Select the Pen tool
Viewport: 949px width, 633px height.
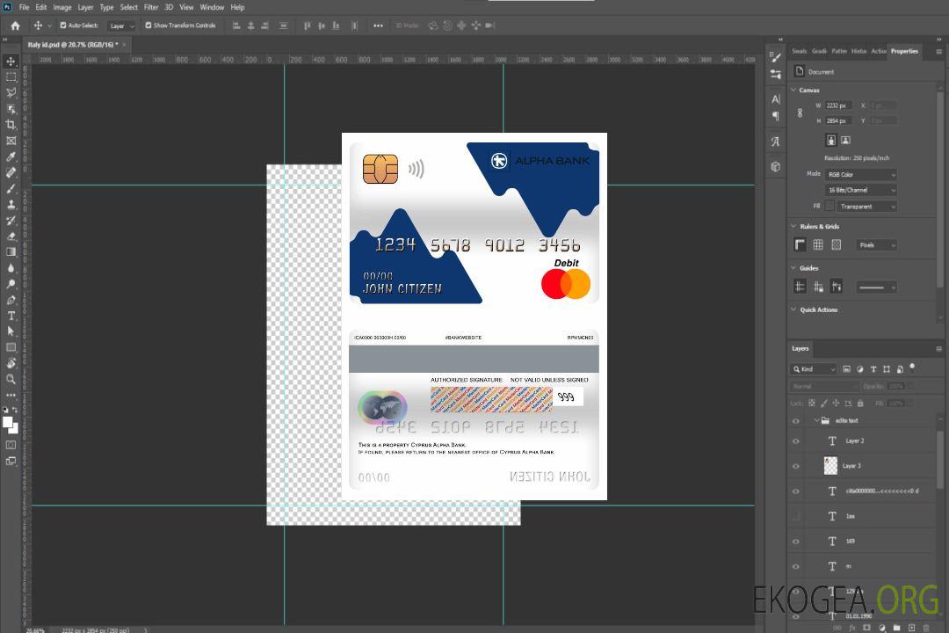tap(11, 300)
